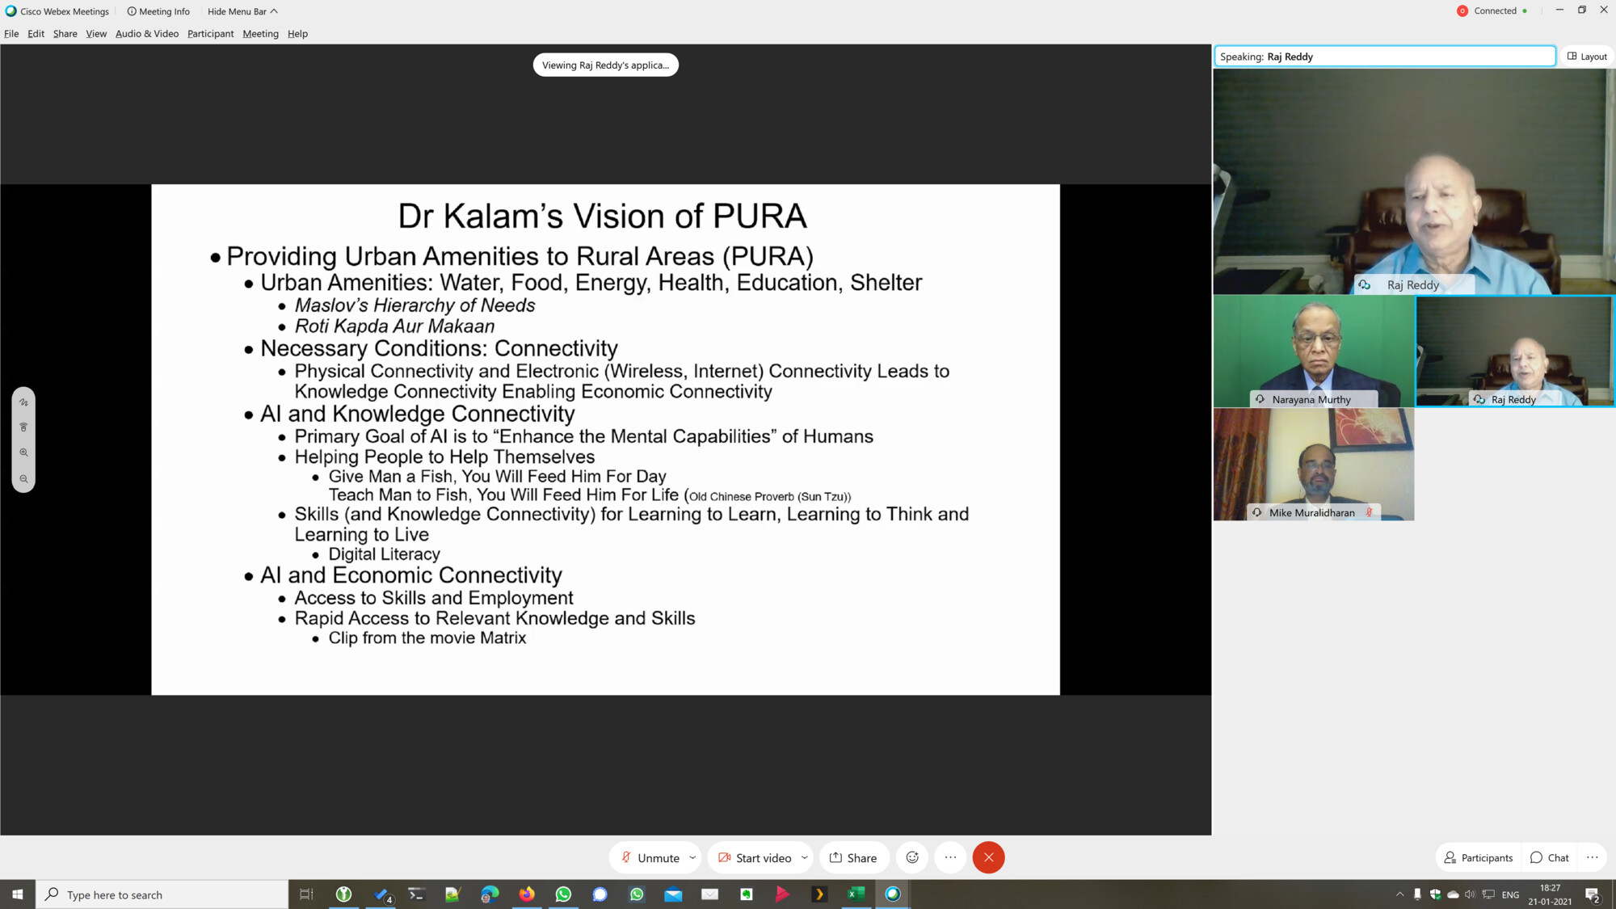The height and width of the screenshot is (909, 1616).
Task: Open more options ellipsis in control bar
Action: (950, 857)
